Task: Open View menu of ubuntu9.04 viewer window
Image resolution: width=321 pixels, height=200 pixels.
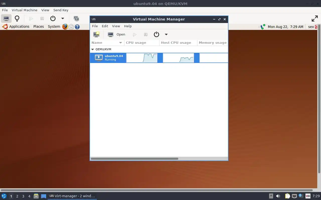Action: (45, 10)
